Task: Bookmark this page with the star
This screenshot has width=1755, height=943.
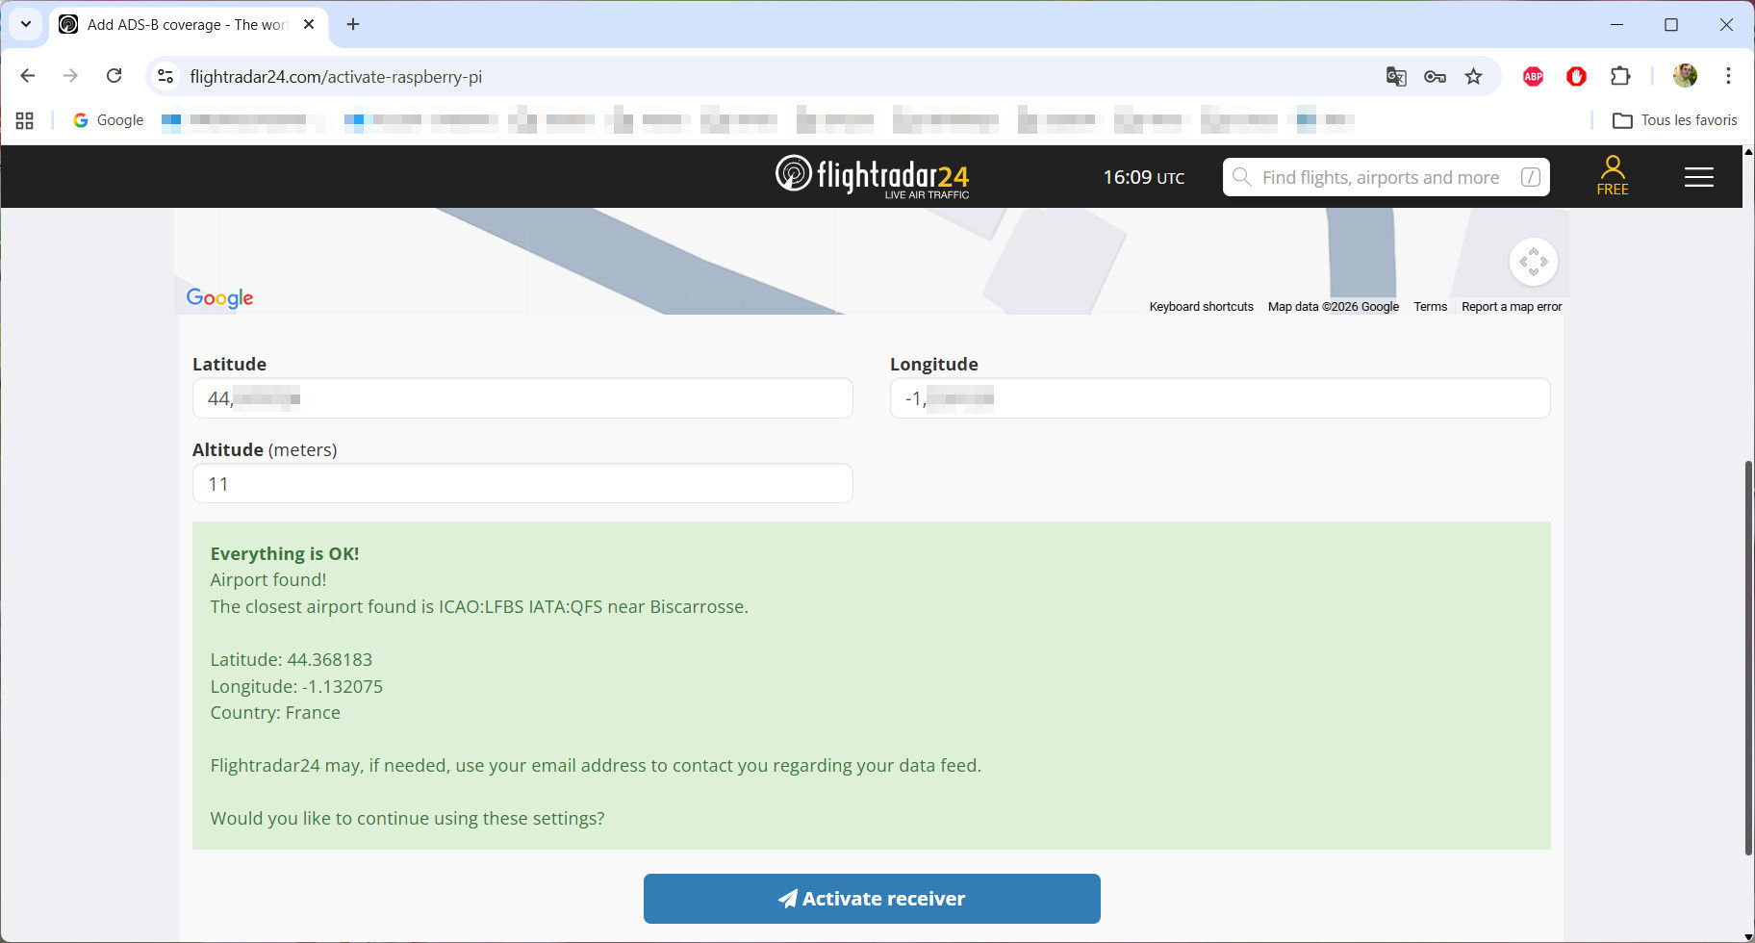Action: [1473, 76]
